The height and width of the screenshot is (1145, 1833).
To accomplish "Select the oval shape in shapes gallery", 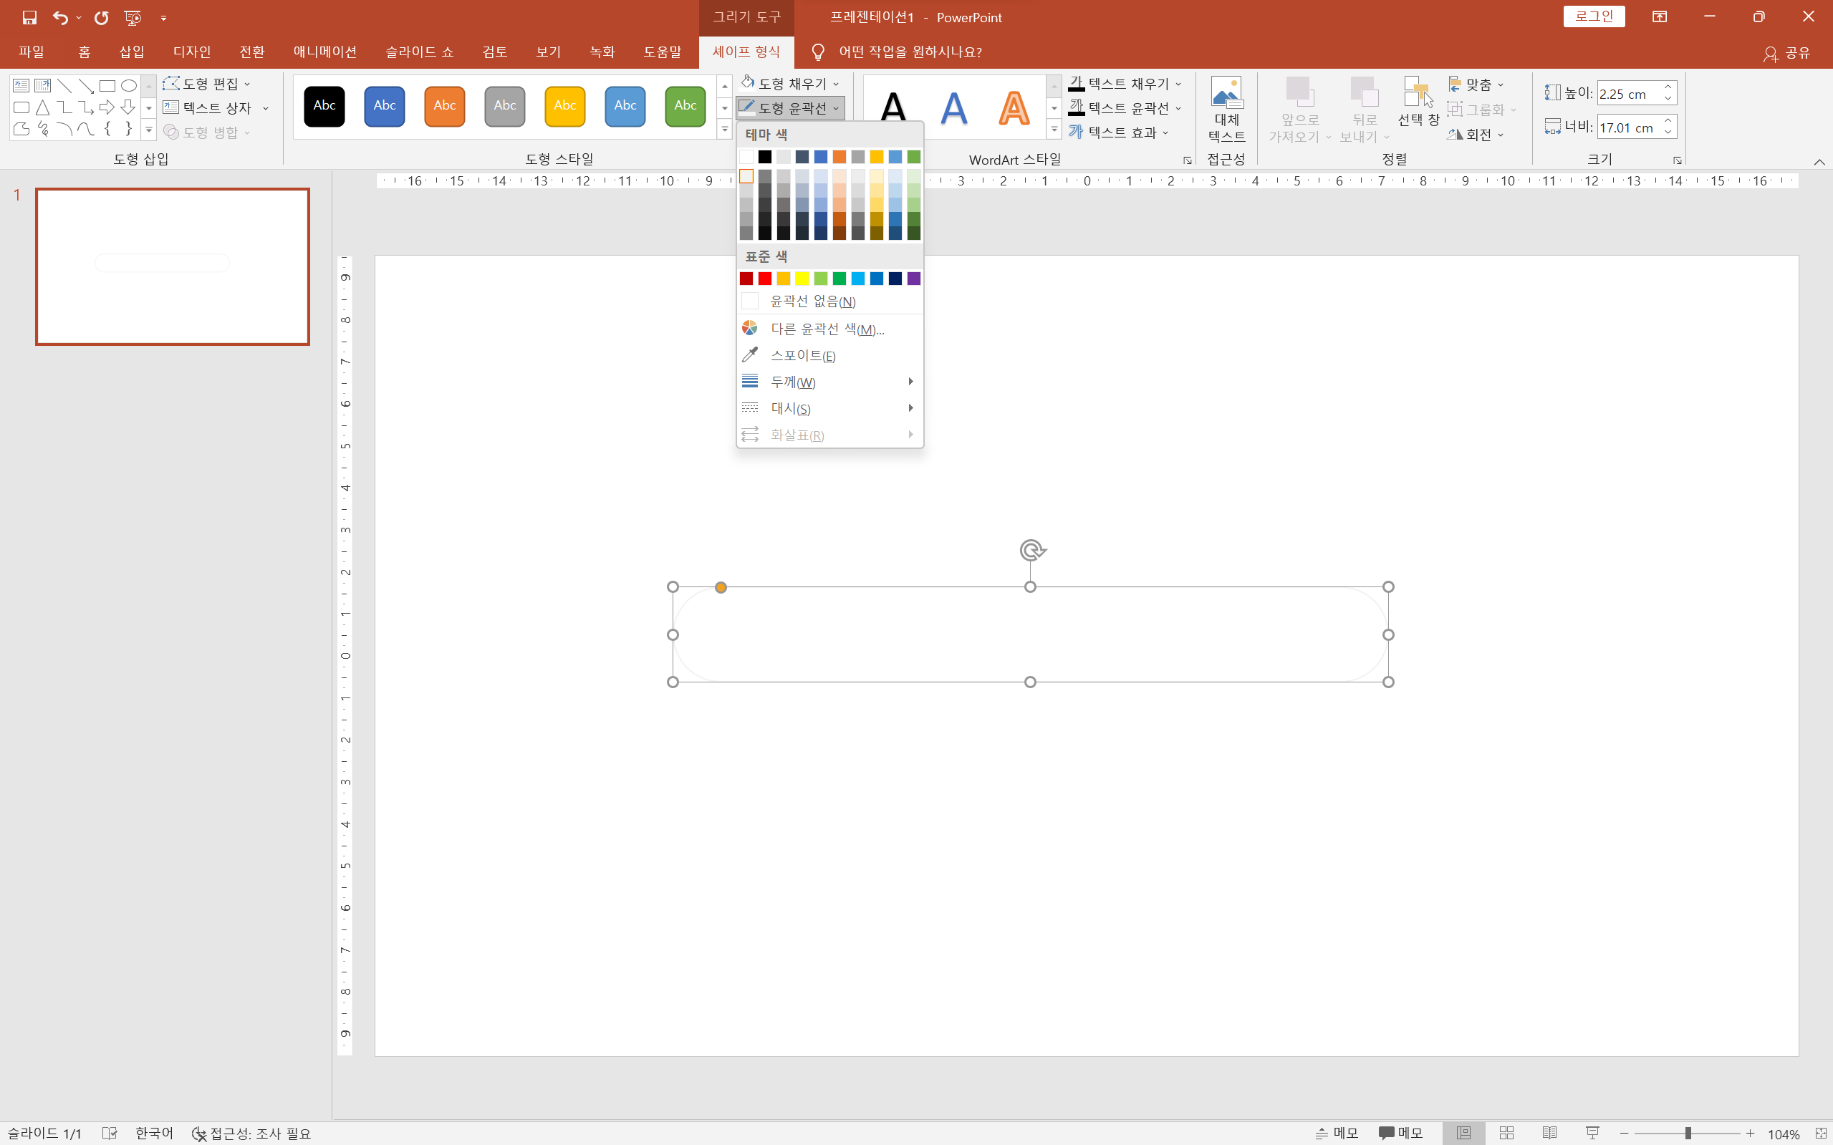I will (x=130, y=86).
